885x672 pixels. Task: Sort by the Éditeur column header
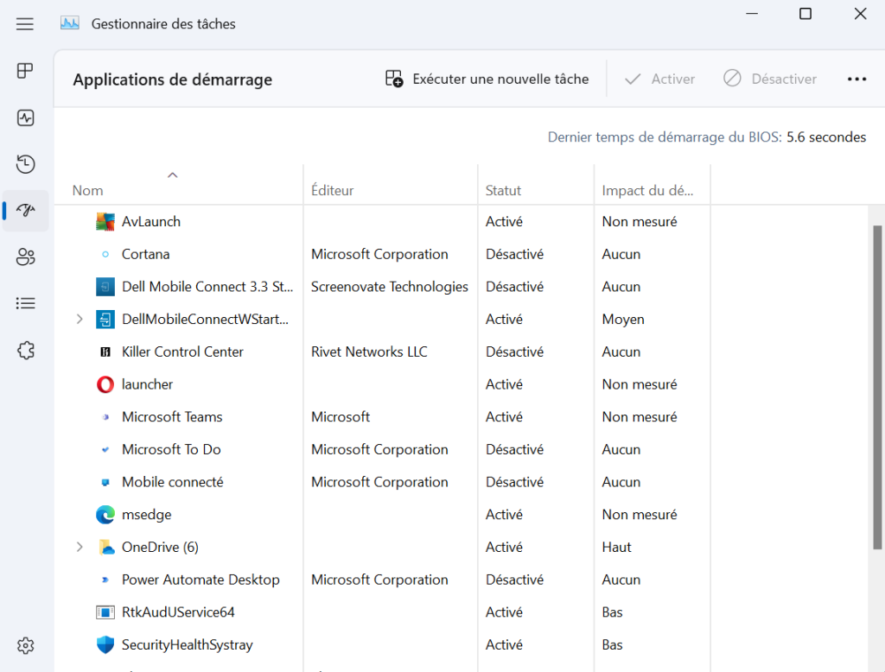(391, 185)
